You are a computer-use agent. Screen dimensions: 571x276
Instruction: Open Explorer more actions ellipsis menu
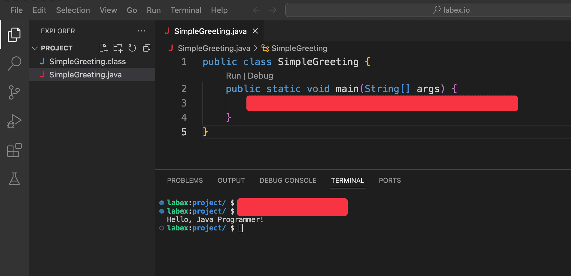pos(141,31)
